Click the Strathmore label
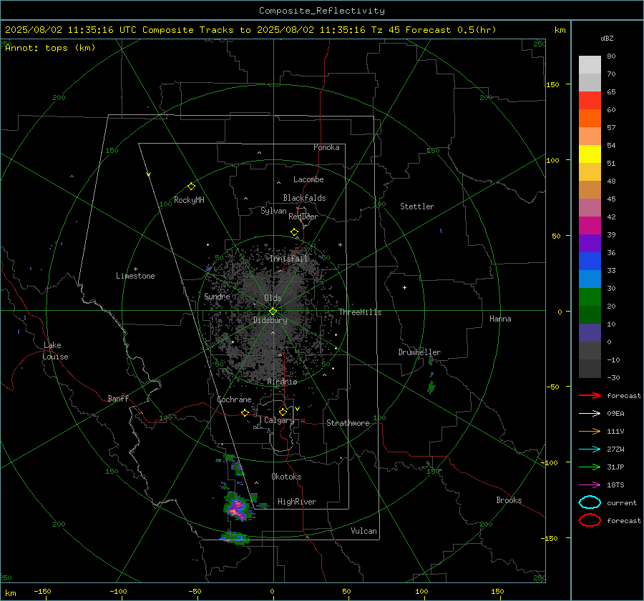The width and height of the screenshot is (644, 601). 348,423
